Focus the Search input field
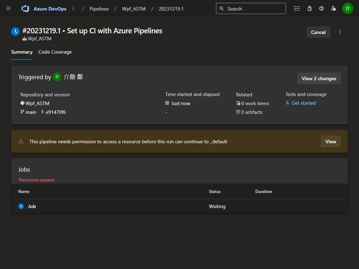This screenshot has width=359, height=269. tap(251, 8)
